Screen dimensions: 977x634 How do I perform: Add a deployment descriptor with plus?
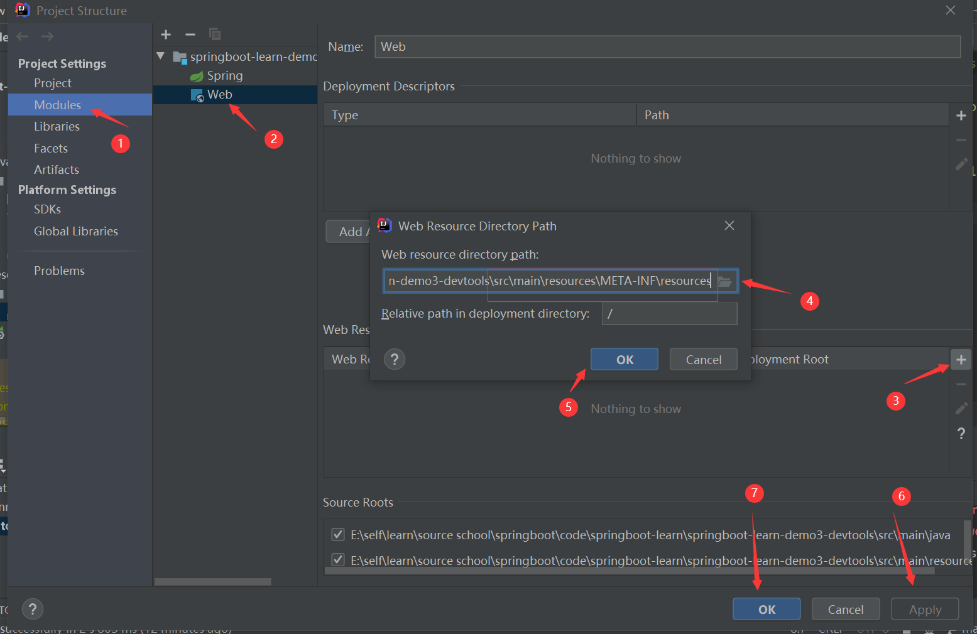(961, 116)
